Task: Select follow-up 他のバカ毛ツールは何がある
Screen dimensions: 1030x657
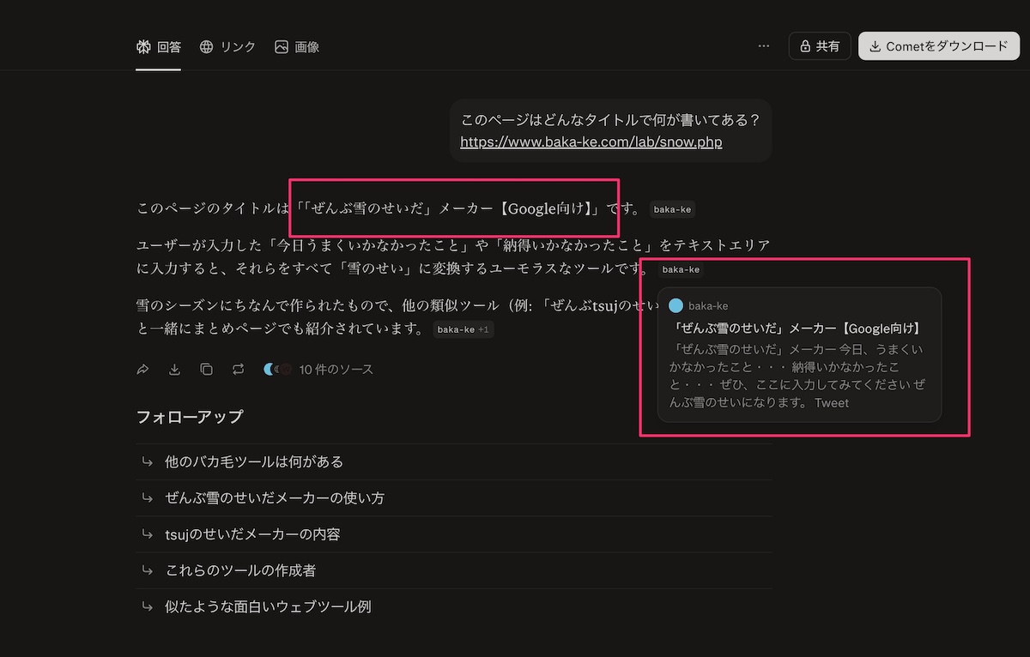Action: click(254, 461)
